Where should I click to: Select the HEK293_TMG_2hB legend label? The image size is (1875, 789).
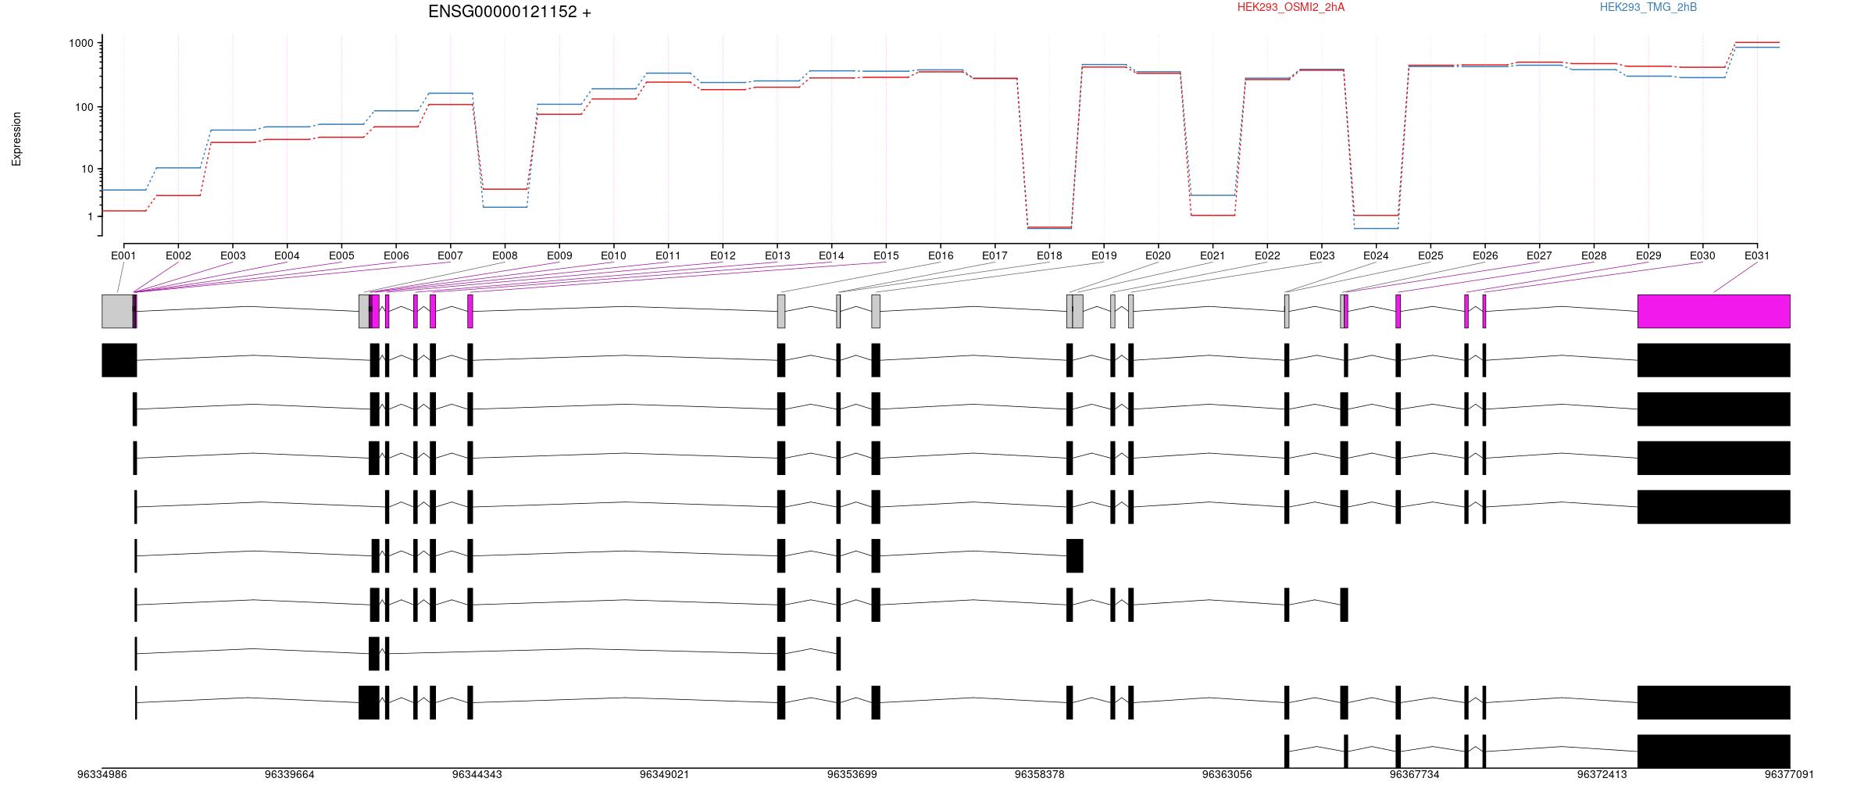click(x=1648, y=7)
